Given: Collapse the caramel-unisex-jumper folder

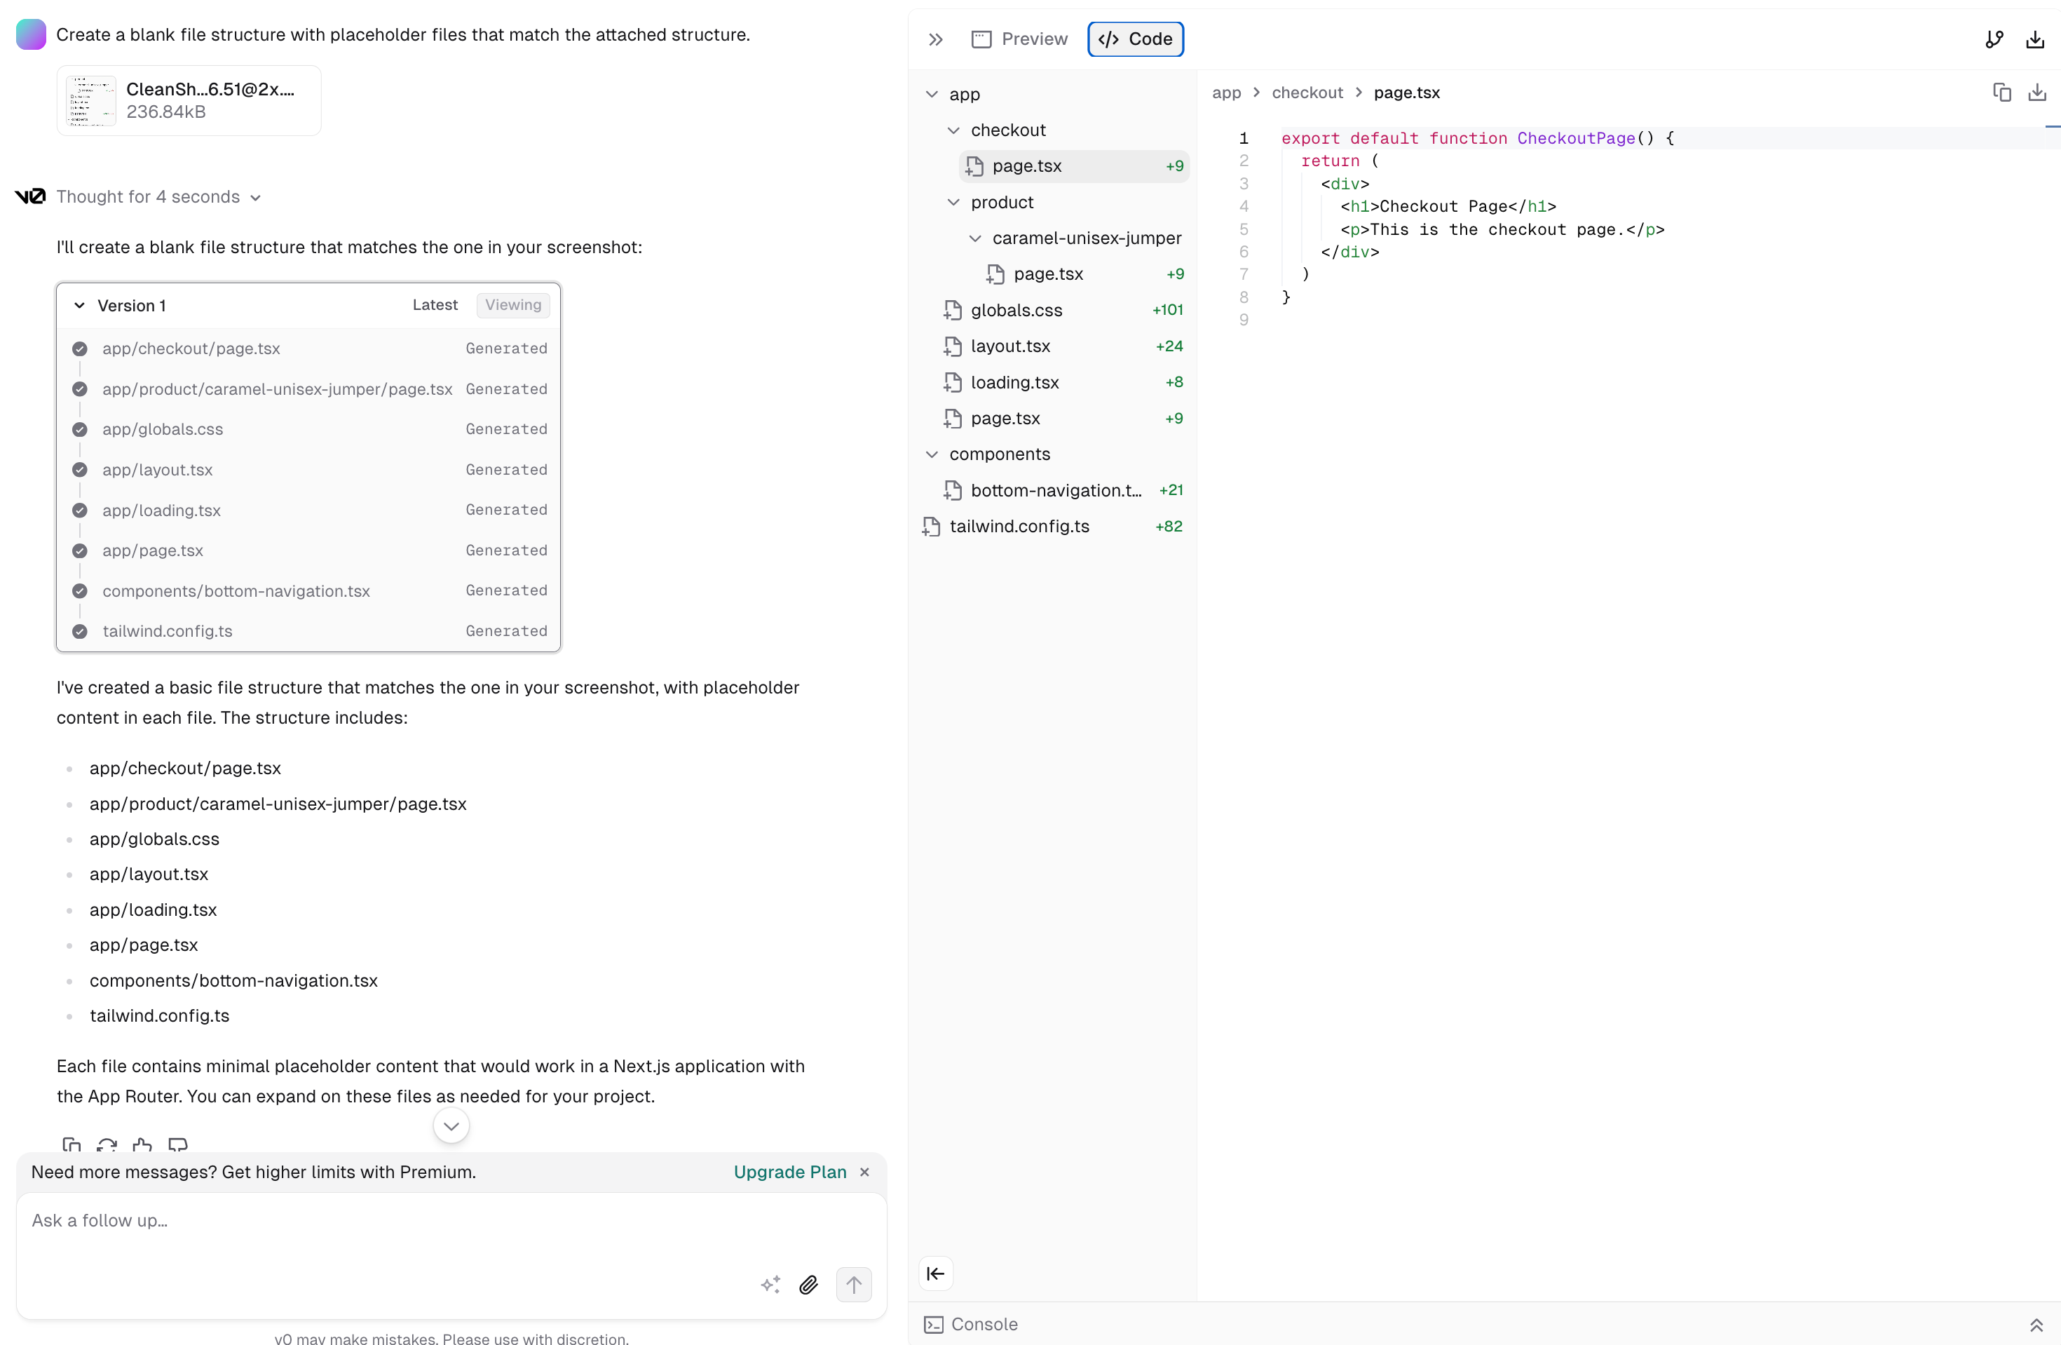Looking at the screenshot, I should coord(975,238).
